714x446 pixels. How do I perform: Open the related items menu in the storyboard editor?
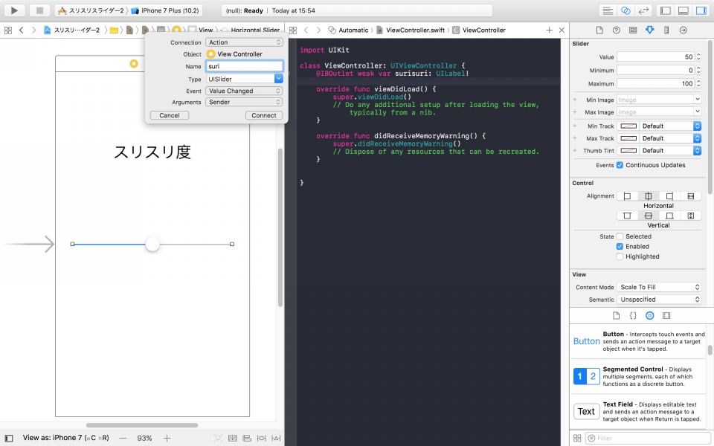coord(8,30)
